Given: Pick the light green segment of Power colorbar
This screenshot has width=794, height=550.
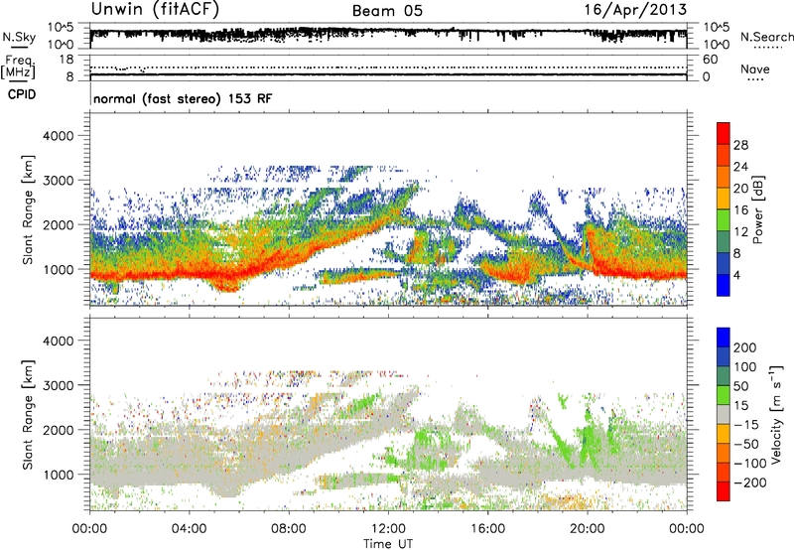Looking at the screenshot, I should [x=724, y=220].
